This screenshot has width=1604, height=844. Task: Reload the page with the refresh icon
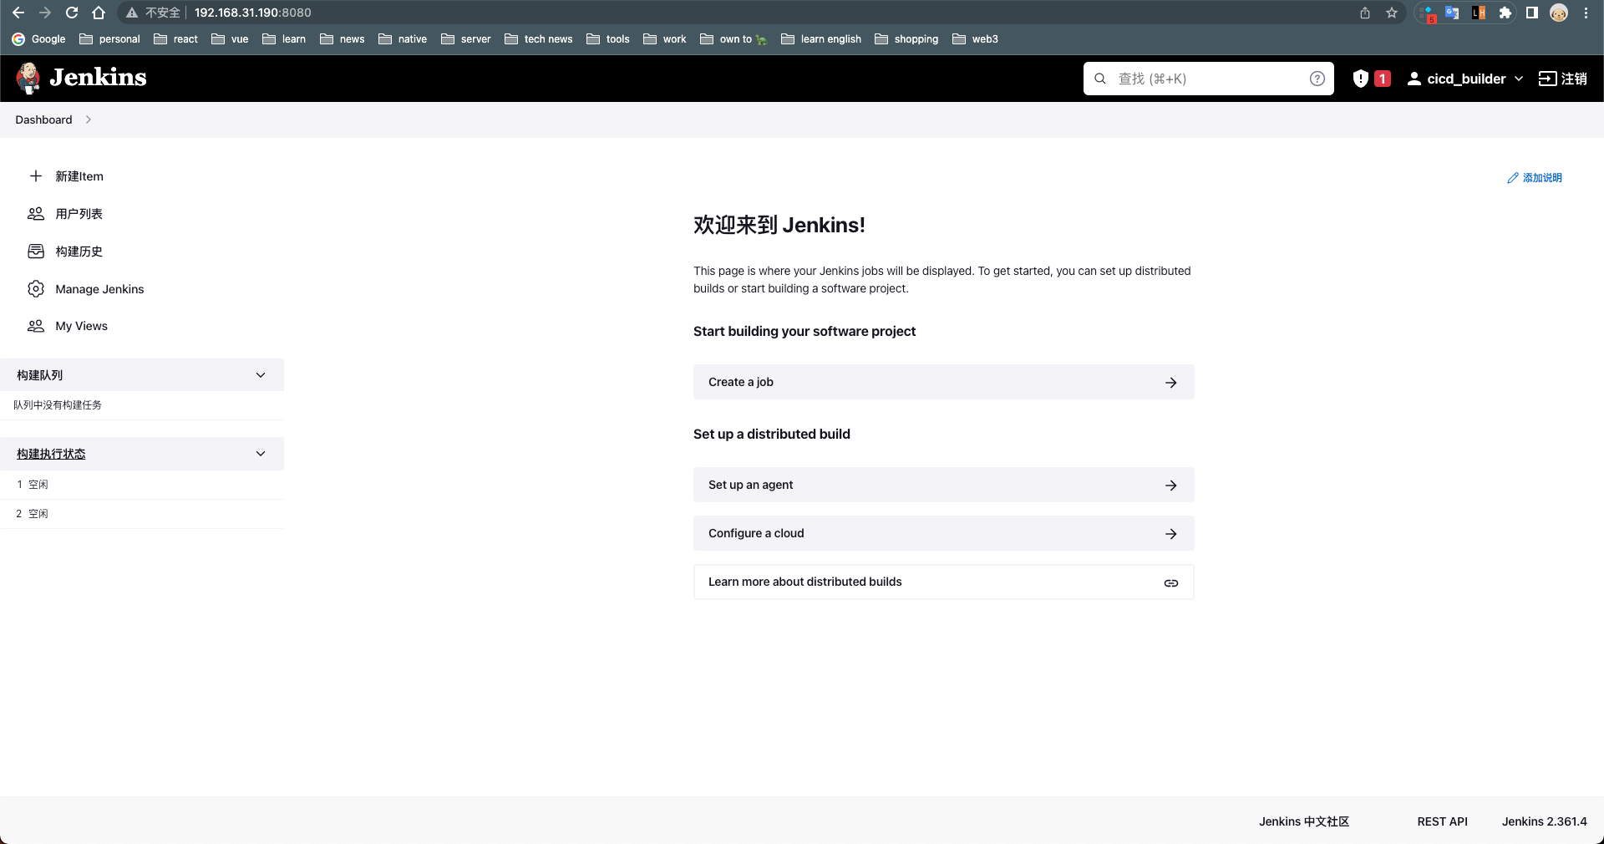pos(72,13)
